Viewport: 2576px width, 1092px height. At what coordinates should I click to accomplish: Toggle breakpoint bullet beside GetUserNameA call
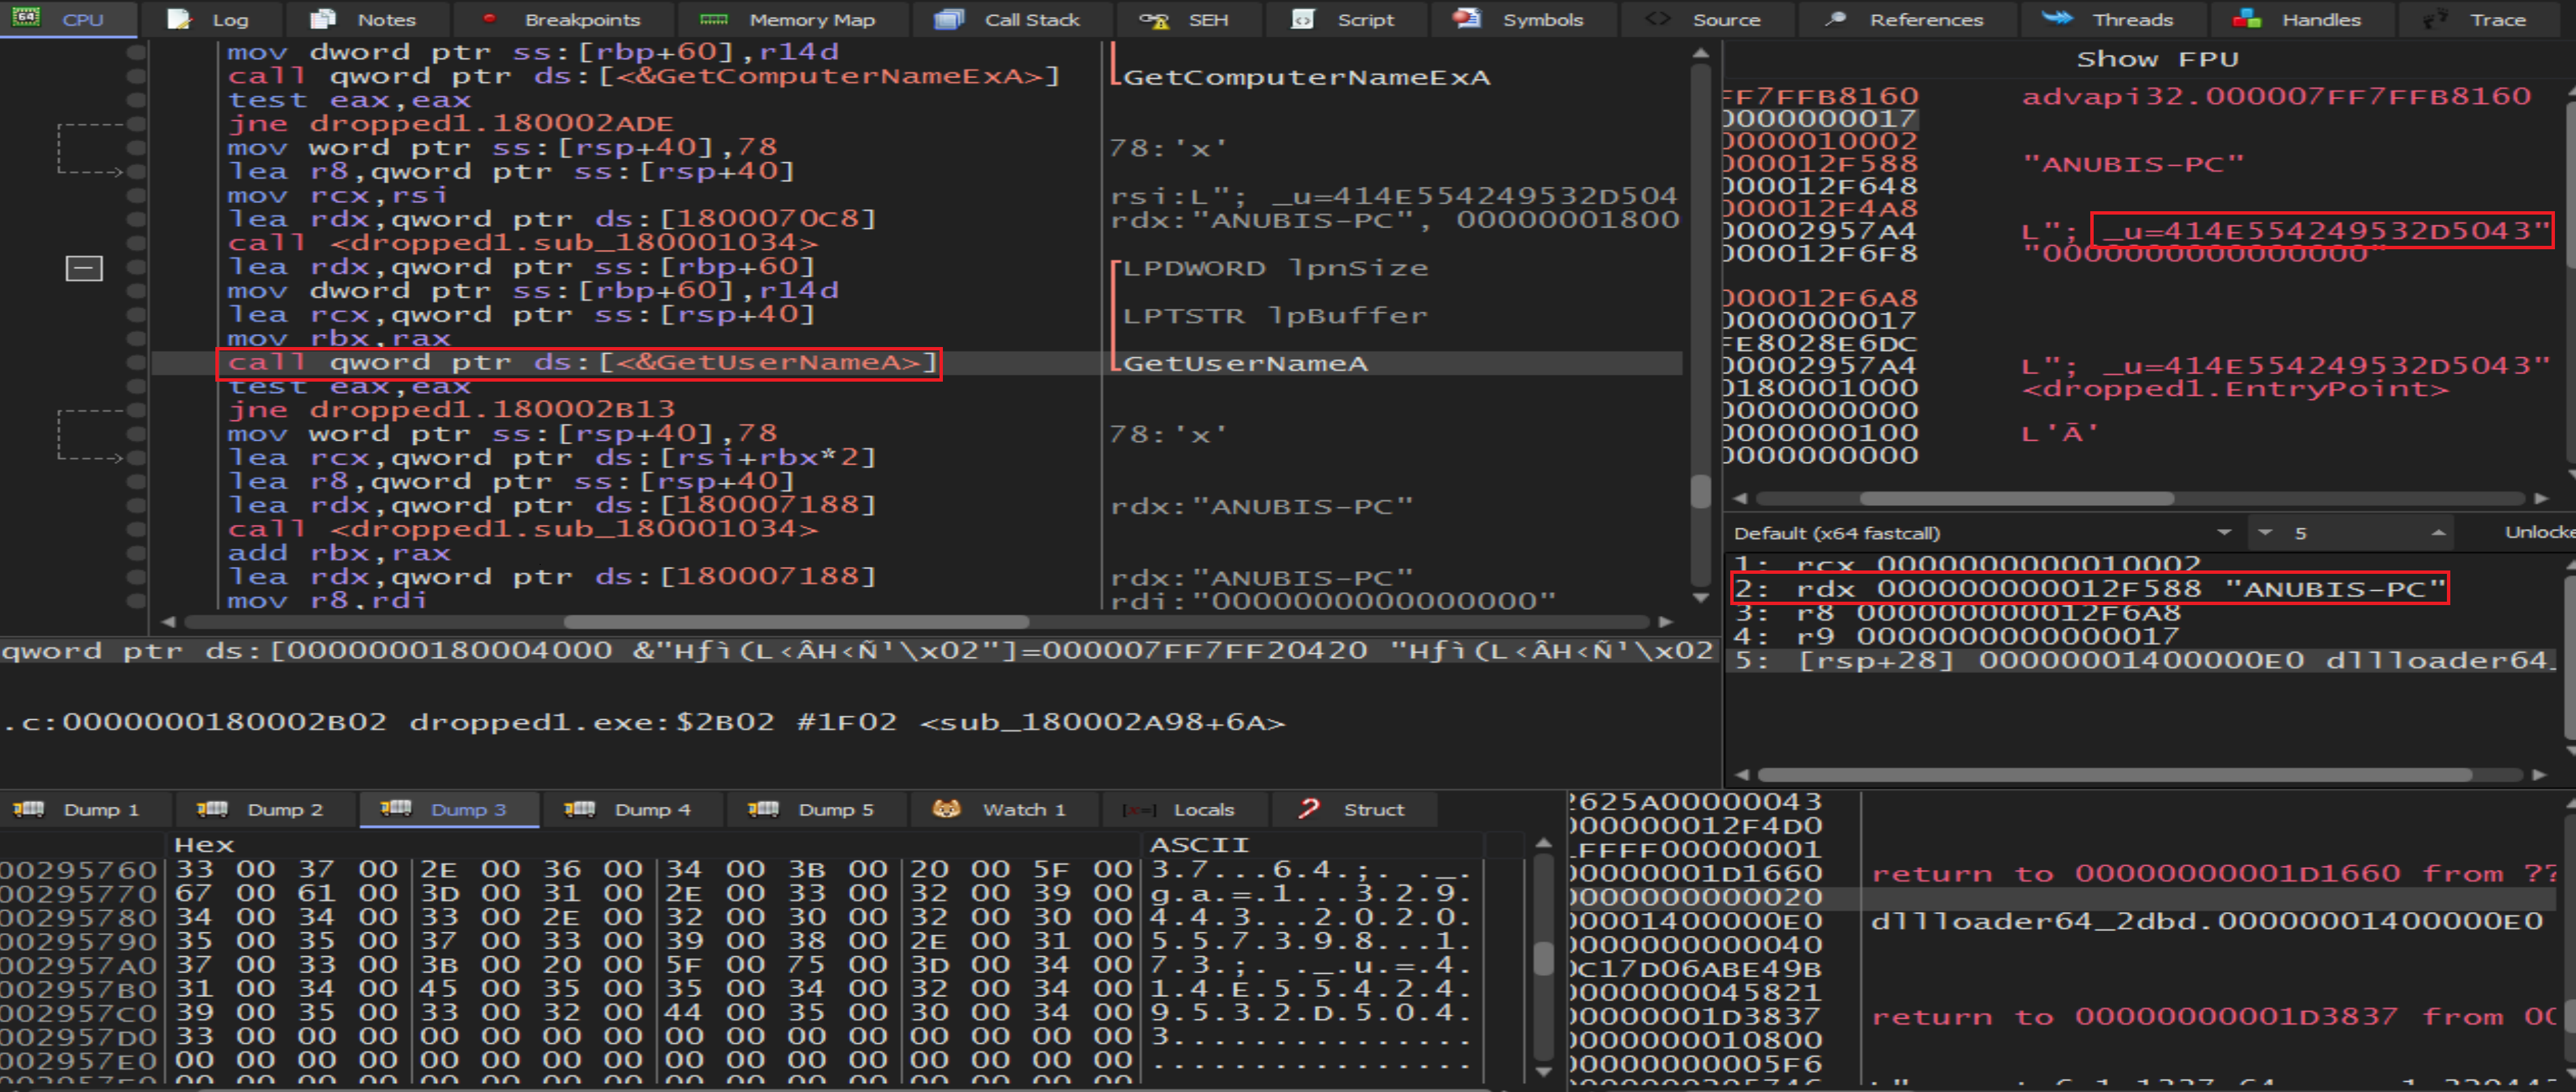(137, 363)
